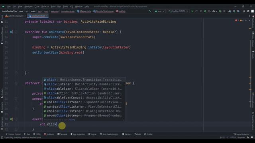
Task: Click Next Tip link in completion popup
Action: 72,120
